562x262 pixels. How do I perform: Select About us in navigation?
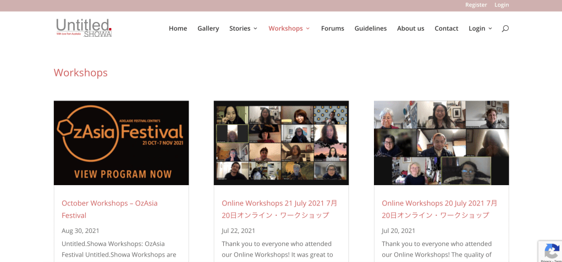pyautogui.click(x=410, y=29)
